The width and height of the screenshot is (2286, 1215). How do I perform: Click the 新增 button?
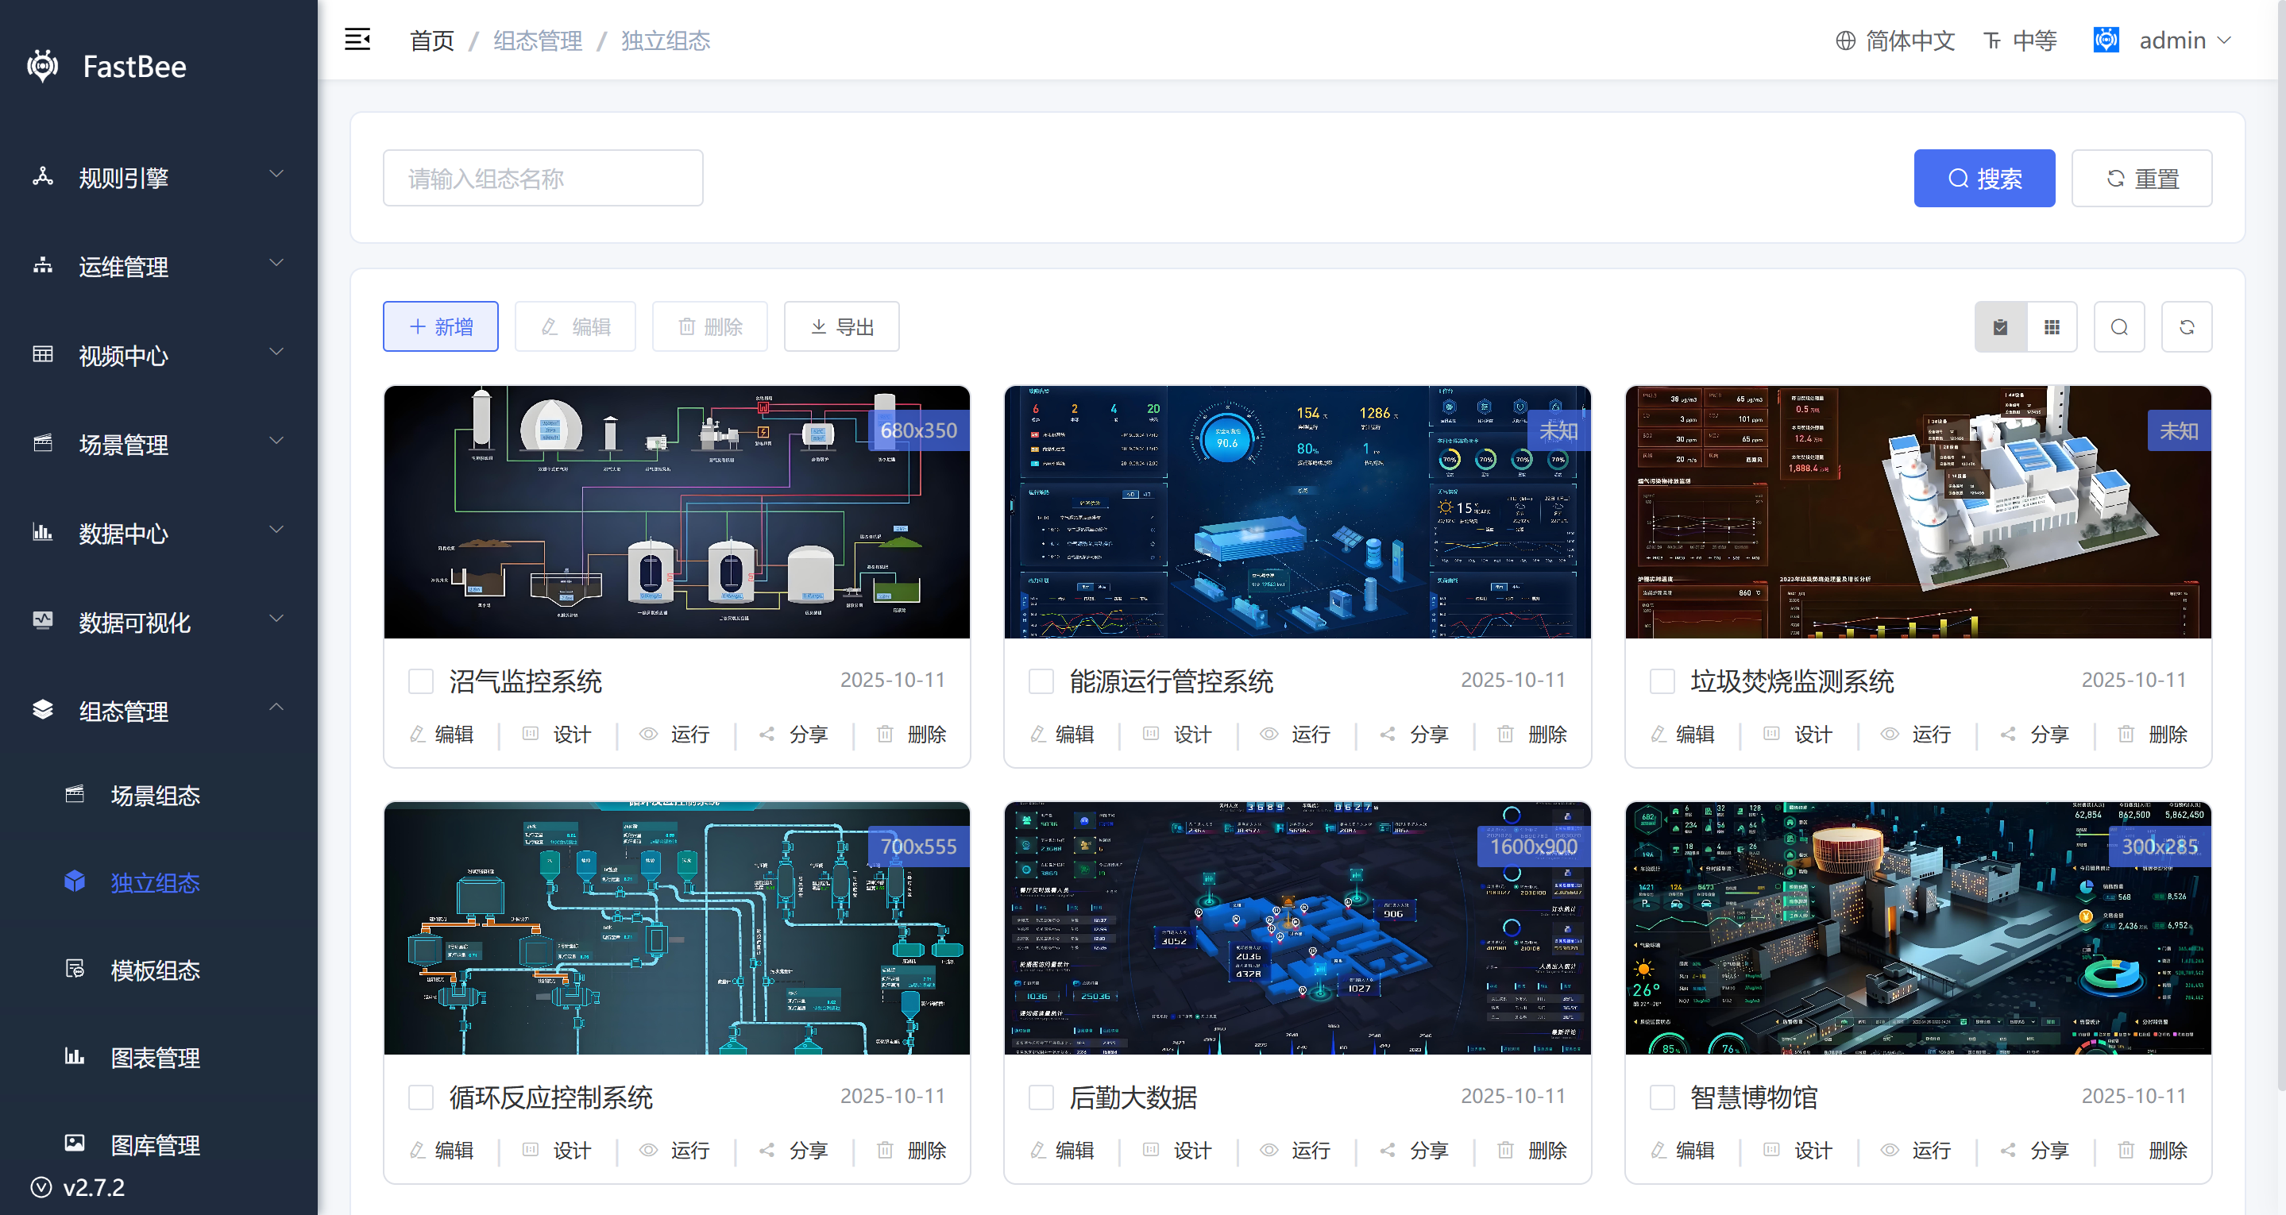click(440, 326)
